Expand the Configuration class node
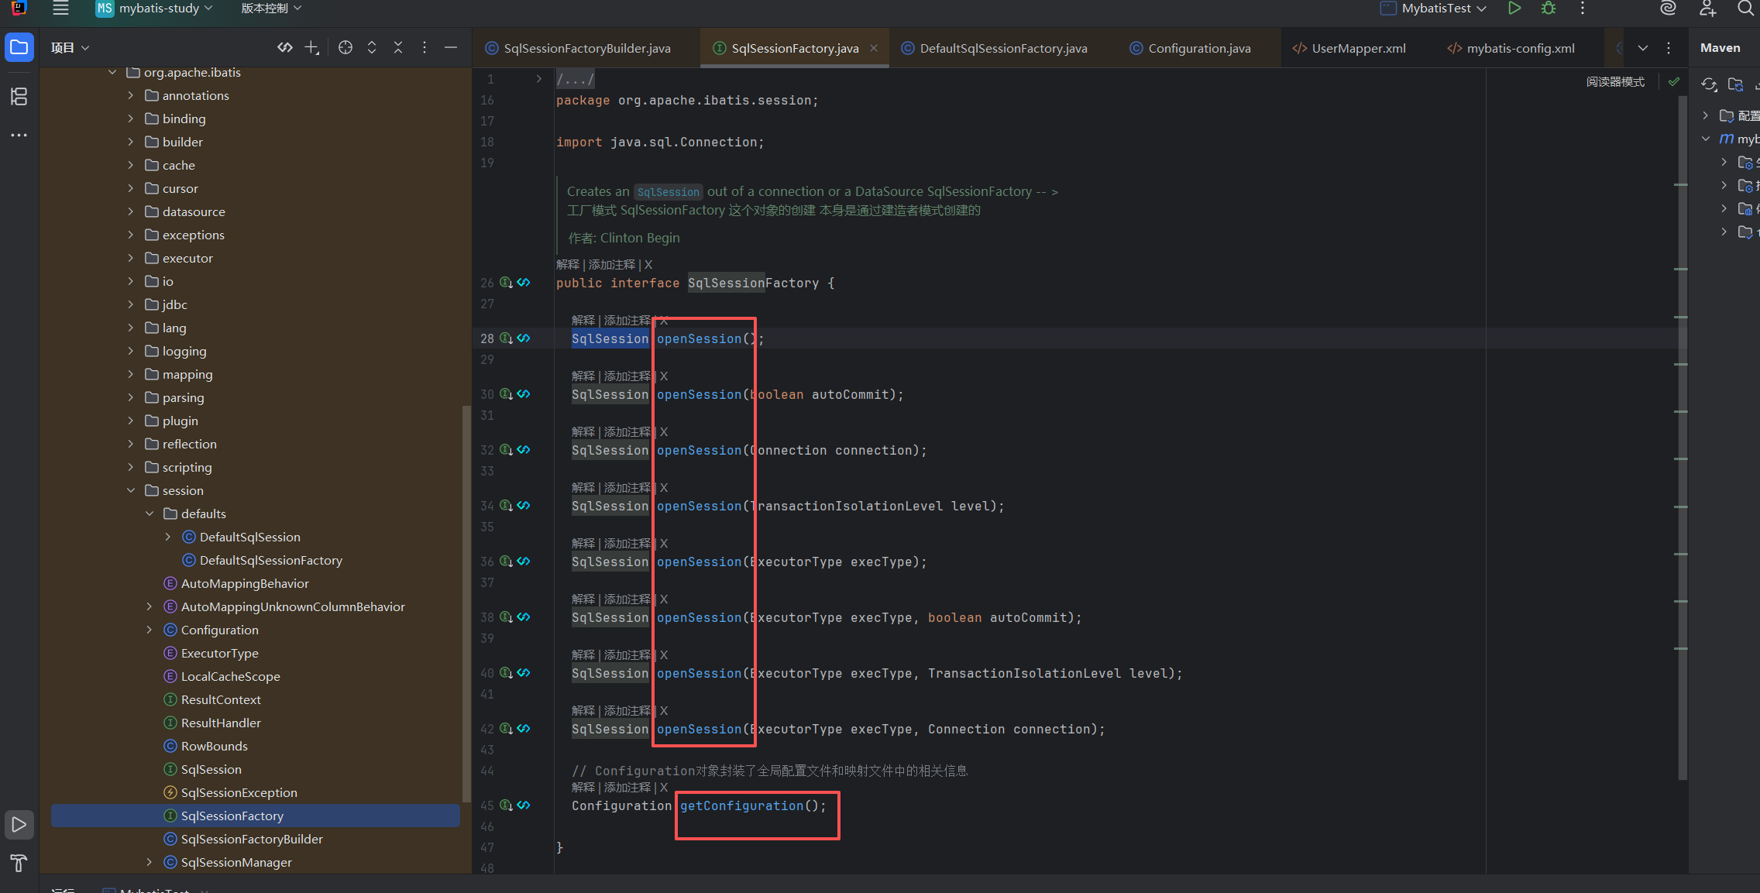Image resolution: width=1760 pixels, height=893 pixels. [x=150, y=630]
